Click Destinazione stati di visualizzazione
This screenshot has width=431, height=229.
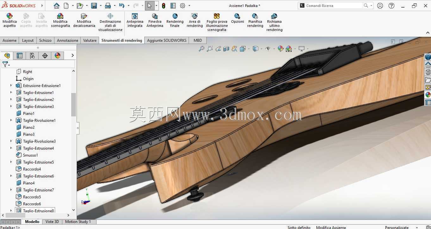pyautogui.click(x=110, y=22)
